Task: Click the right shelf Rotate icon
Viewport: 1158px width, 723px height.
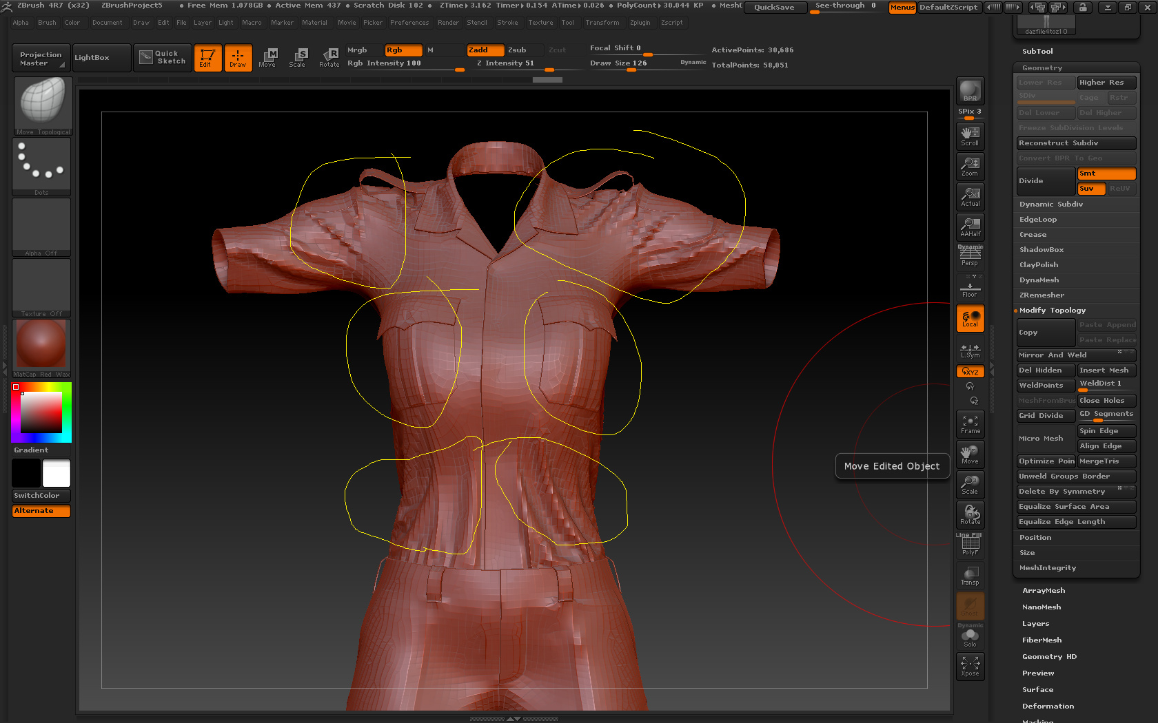Action: 970,515
